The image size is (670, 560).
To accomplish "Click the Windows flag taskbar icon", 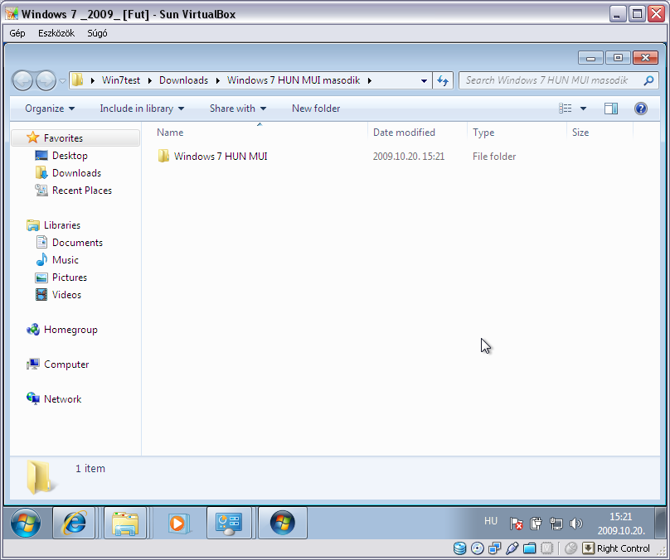I will coord(283,523).
